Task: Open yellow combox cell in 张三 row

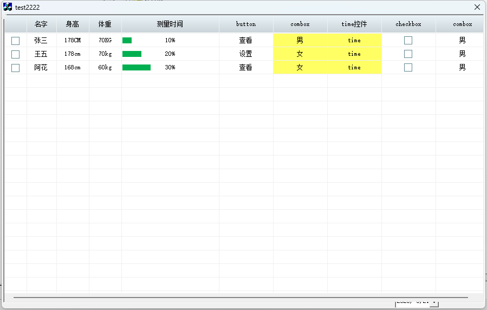Action: pos(300,40)
